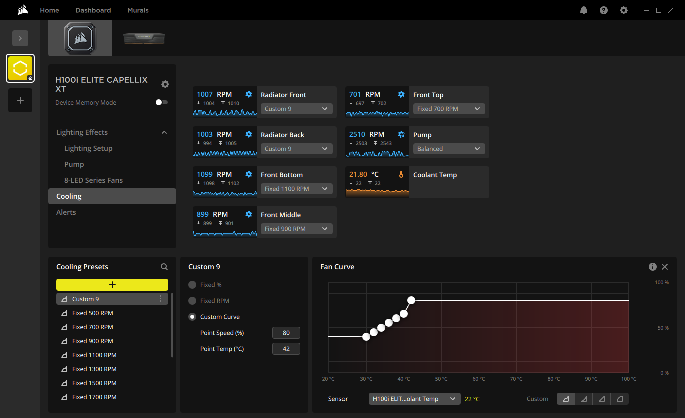Apply the fourth curve shape preset
The height and width of the screenshot is (418, 685).
pyautogui.click(x=620, y=399)
